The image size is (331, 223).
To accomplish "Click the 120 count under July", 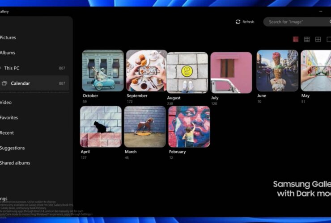I will (214, 103).
